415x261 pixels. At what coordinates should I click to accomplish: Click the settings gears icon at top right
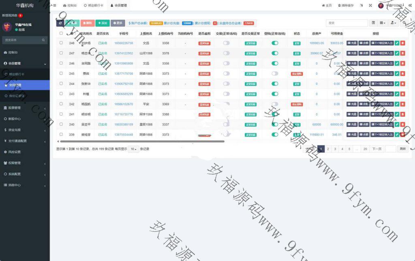[411, 6]
